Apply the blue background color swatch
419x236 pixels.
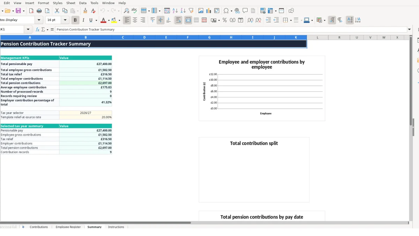pos(306,20)
